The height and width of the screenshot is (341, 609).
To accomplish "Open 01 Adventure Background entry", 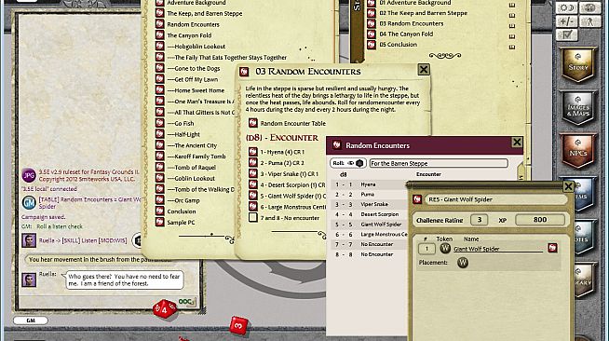I will 415,3.
